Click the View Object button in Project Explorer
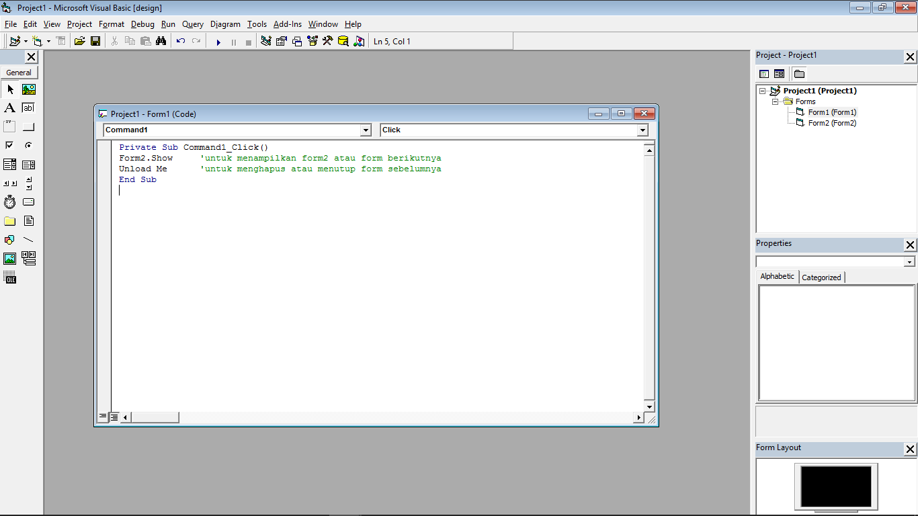The image size is (918, 516). 778,73
